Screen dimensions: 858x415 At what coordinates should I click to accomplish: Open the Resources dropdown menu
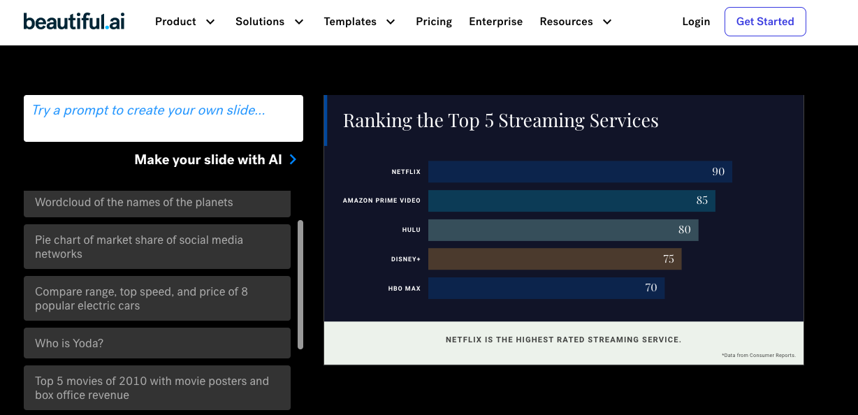click(x=576, y=22)
